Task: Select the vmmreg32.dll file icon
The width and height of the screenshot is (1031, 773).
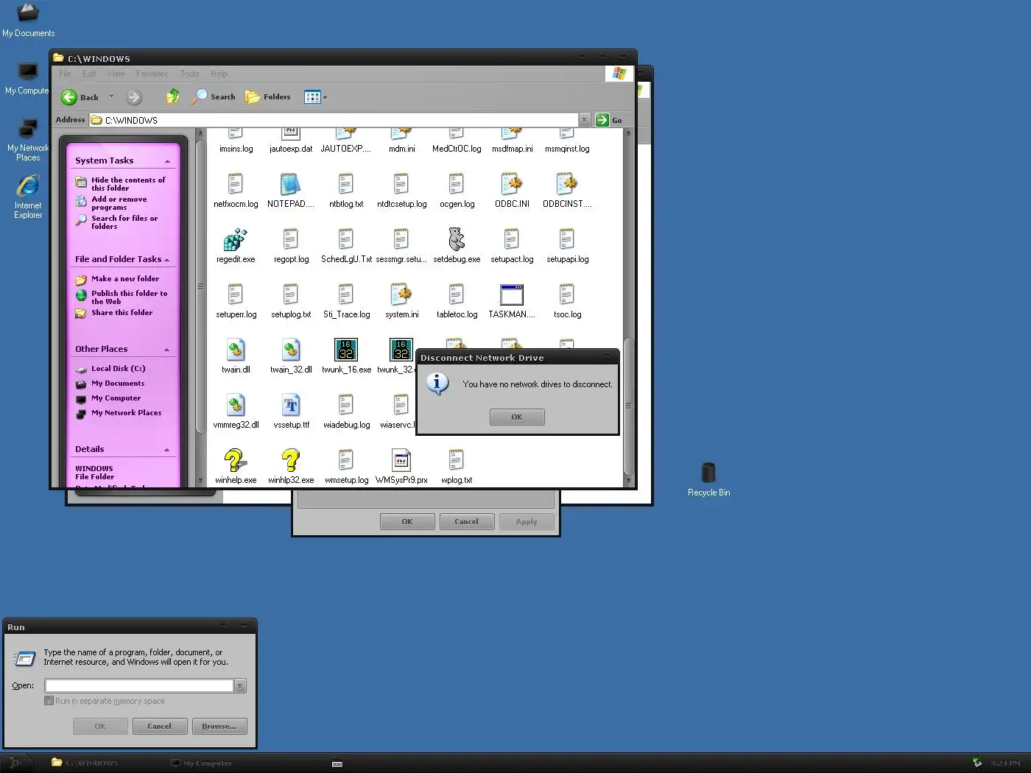Action: tap(236, 405)
